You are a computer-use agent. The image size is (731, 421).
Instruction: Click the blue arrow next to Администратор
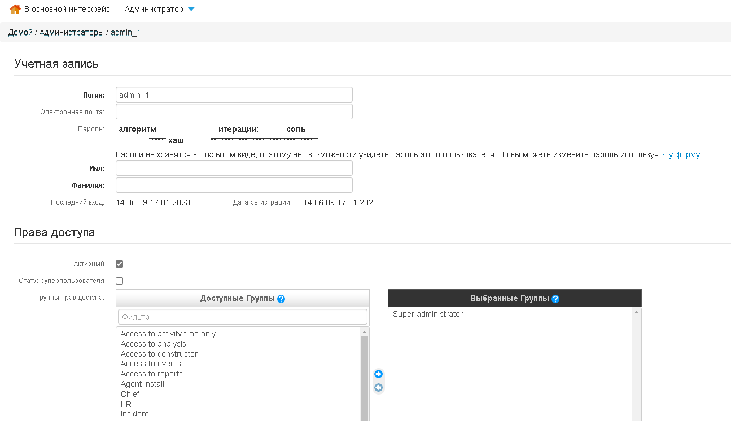tap(191, 10)
